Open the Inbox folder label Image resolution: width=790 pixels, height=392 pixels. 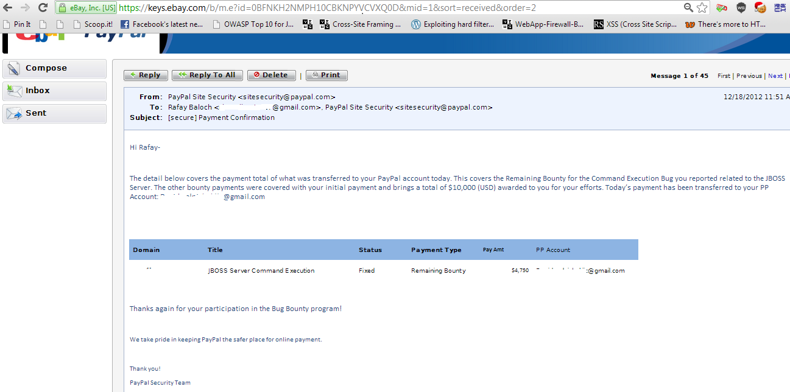coord(38,91)
